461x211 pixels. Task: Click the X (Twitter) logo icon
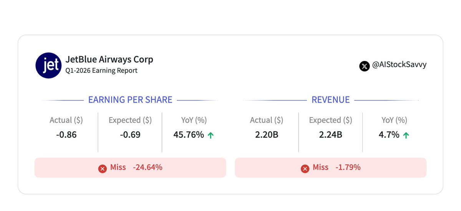tap(364, 66)
